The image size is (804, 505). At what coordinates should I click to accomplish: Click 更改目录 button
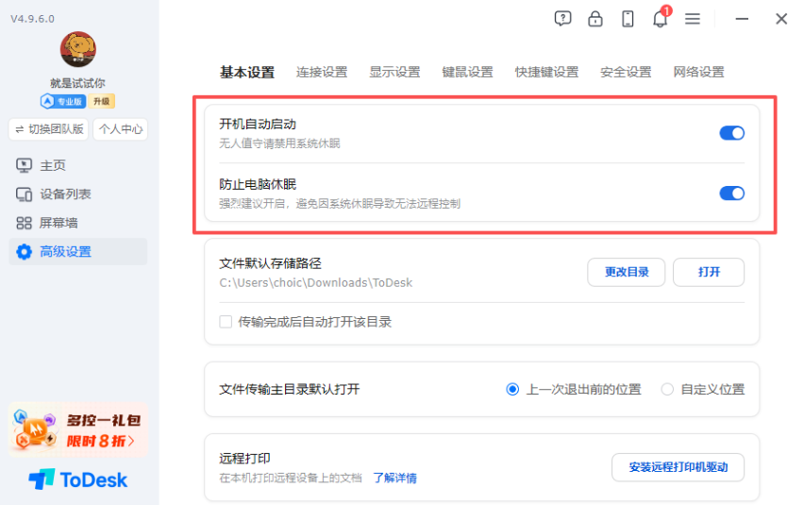pos(626,272)
